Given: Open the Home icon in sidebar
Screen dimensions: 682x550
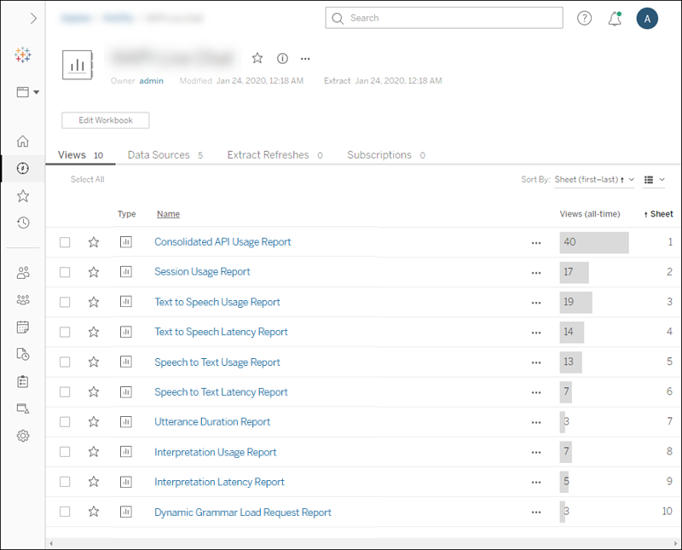Looking at the screenshot, I should (23, 142).
